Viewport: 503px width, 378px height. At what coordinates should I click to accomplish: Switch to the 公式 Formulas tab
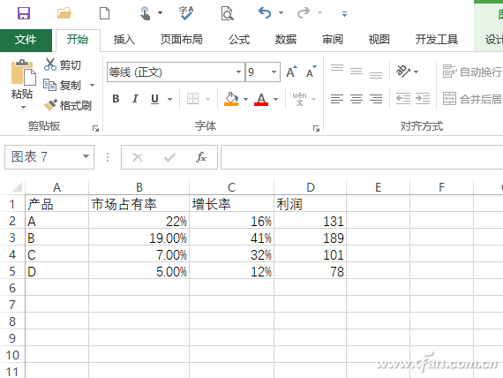pyautogui.click(x=239, y=40)
